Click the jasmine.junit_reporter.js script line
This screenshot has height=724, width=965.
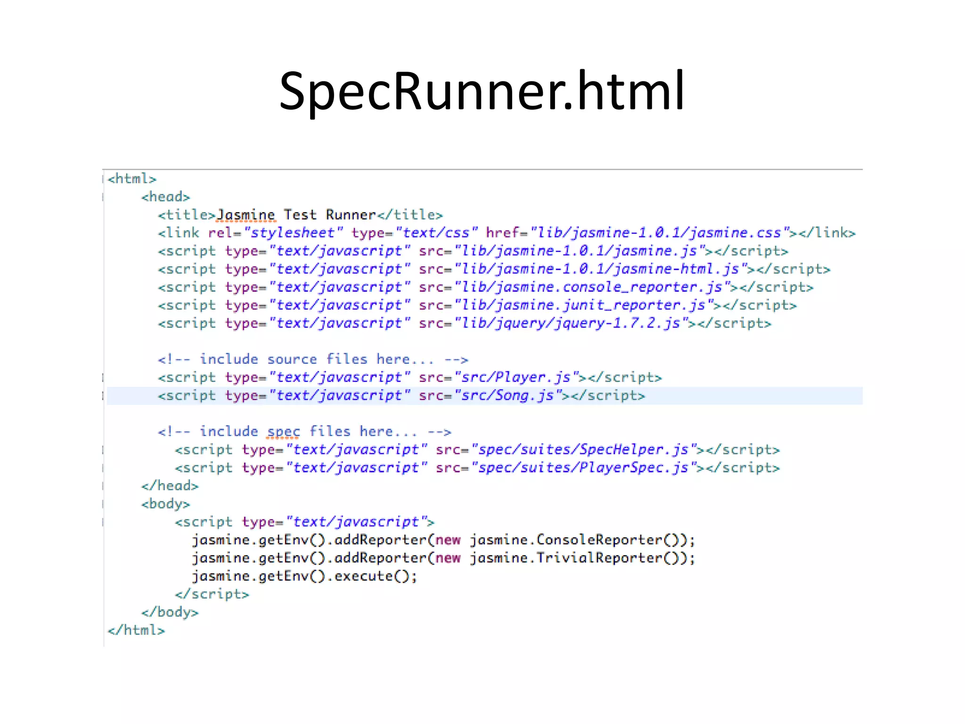477,305
